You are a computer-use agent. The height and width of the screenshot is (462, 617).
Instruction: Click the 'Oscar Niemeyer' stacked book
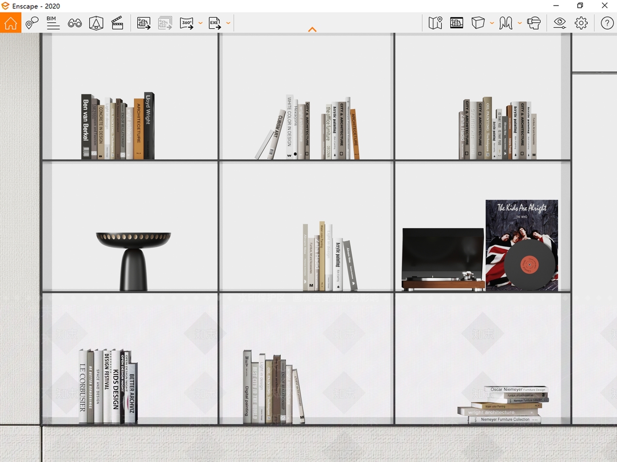coord(517,390)
